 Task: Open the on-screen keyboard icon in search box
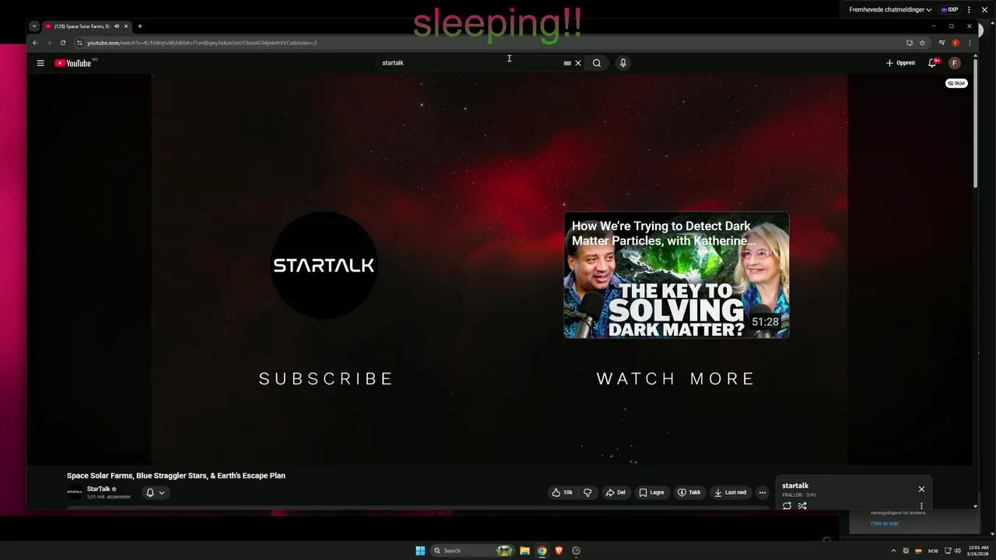(567, 63)
